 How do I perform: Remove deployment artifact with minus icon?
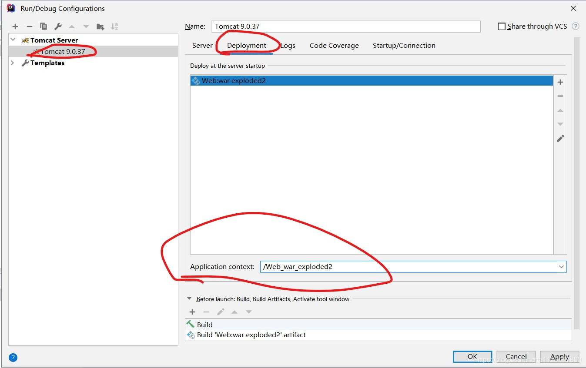[x=560, y=96]
